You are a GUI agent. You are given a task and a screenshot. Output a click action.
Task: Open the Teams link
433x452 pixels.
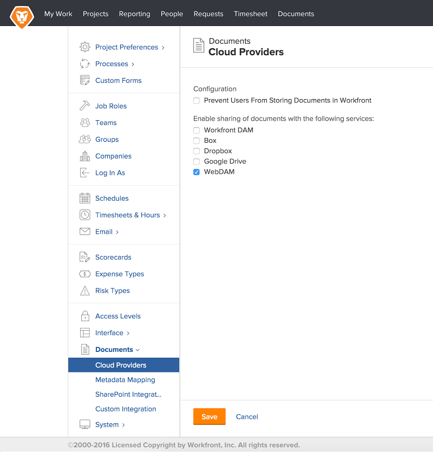106,123
